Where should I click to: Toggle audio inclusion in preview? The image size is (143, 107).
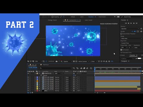click(135, 32)
